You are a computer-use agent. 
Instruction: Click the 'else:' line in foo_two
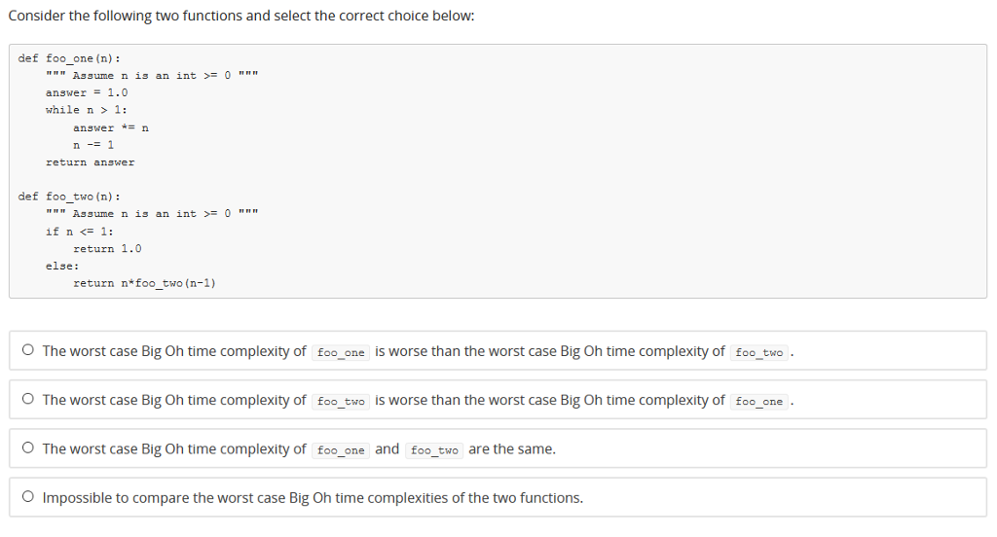click(x=62, y=266)
